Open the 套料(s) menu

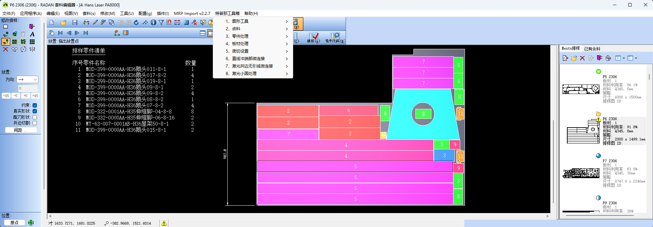point(89,14)
